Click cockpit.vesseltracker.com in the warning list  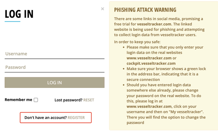[151, 63]
